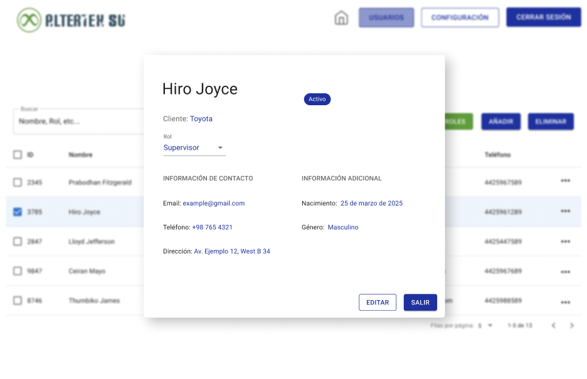Check the row 2345 checkbox
The height and width of the screenshot is (379, 587).
18,182
